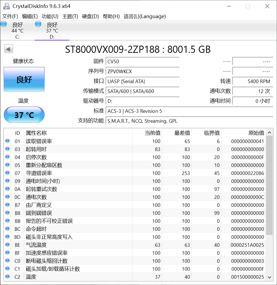277x285 pixels.
Task: Click the status dot for 断电磁头缩回计数 row
Action: click(7, 261)
